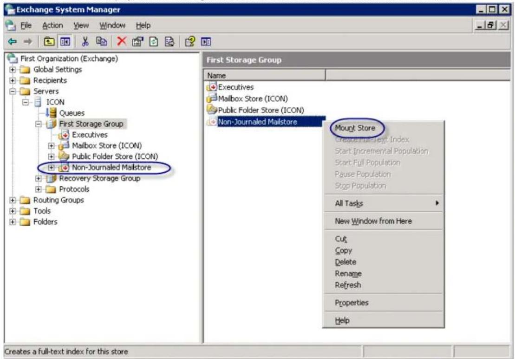515x359 pixels.
Task: Expand Public Folder Store (ICON) in tree
Action: (51, 157)
